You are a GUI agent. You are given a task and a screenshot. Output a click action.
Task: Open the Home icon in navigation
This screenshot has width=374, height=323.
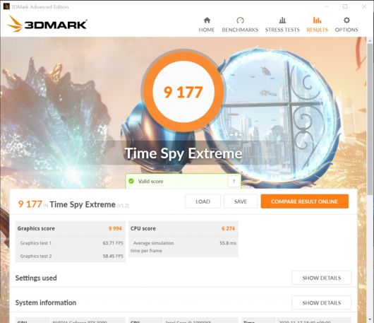pyautogui.click(x=207, y=20)
